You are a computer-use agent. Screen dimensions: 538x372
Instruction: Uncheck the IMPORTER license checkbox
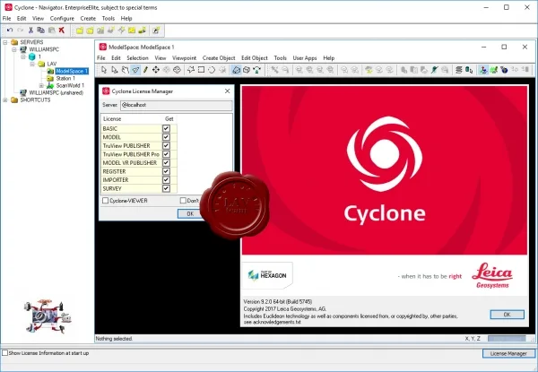166,180
